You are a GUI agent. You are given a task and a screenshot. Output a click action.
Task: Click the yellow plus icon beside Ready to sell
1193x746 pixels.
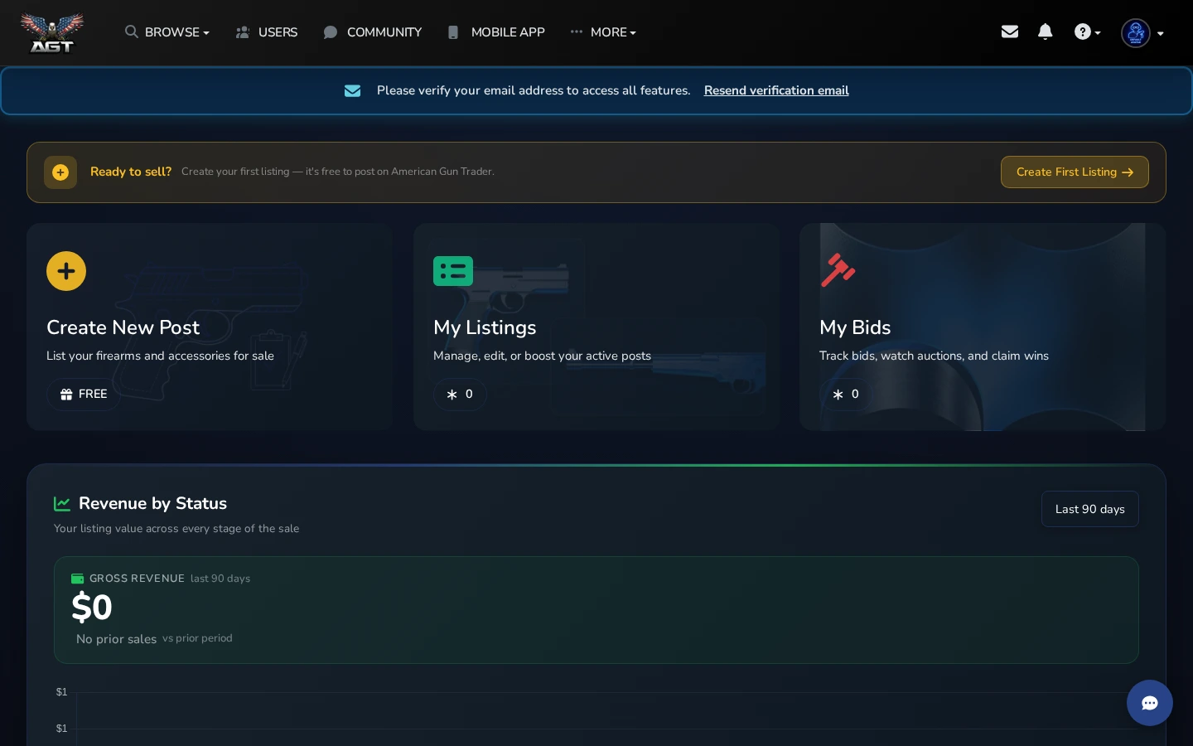click(x=60, y=172)
